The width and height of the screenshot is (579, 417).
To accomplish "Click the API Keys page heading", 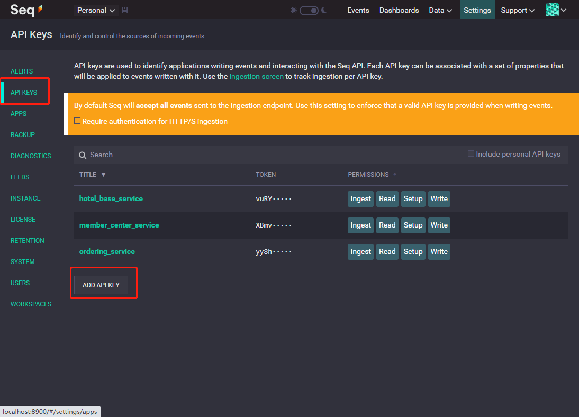I will click(31, 35).
